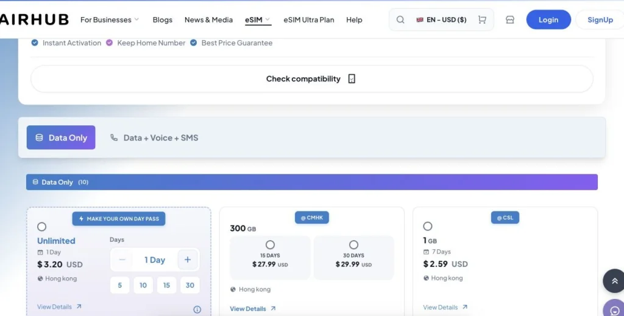Expand the eSIM menu dropdown
The width and height of the screenshot is (624, 316).
click(258, 19)
